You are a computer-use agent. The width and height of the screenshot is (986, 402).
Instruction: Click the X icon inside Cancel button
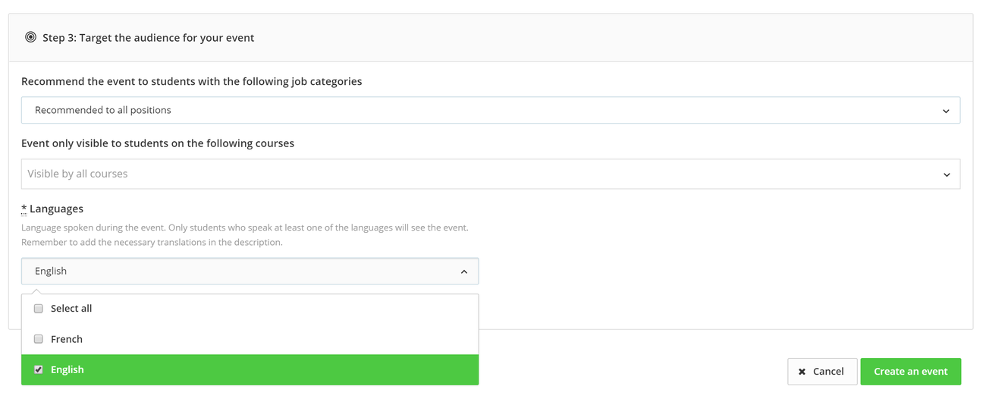pyautogui.click(x=802, y=372)
